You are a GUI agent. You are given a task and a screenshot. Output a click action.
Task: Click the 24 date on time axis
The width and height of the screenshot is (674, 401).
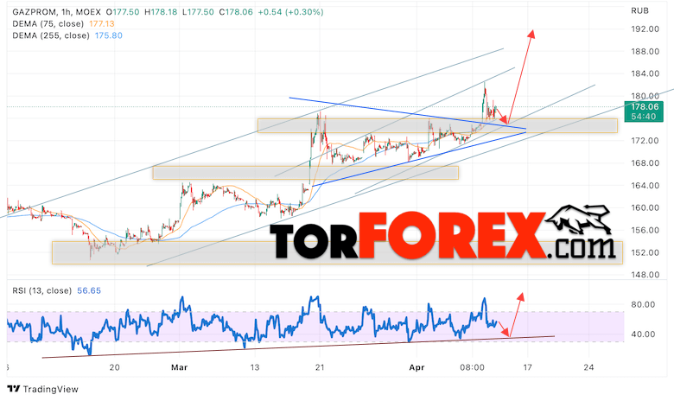(x=589, y=367)
